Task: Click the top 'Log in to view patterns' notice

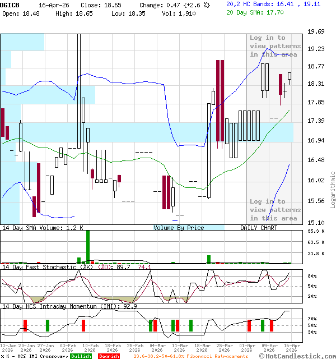Action: click(x=275, y=46)
